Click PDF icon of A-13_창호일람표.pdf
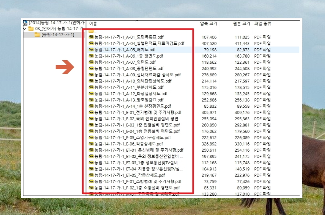This screenshot has height=215, width=325. coord(91,100)
